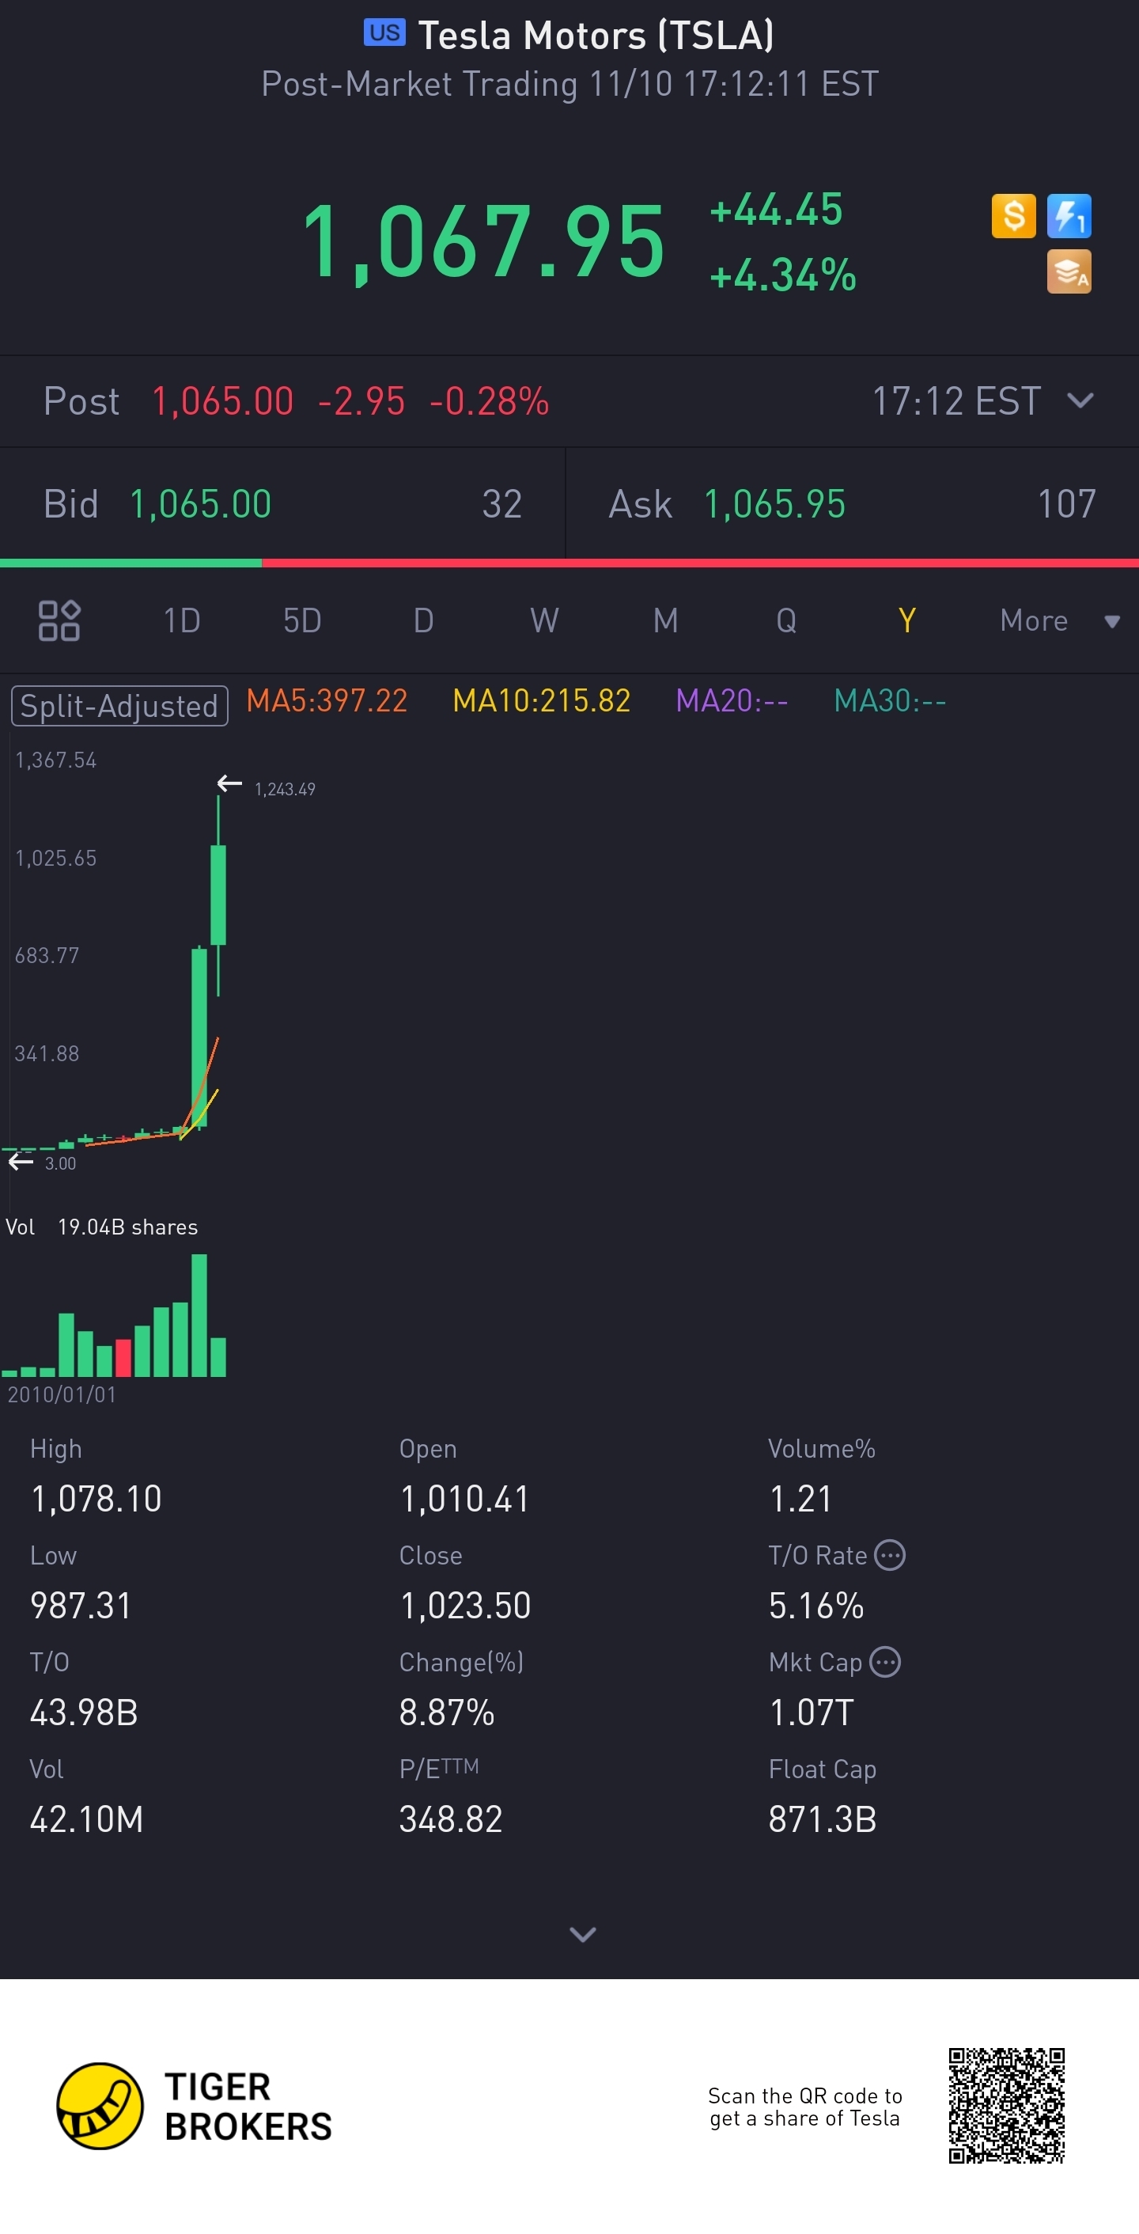Tap the Ask size 107
This screenshot has width=1139, height=2234.
pos(1067,504)
